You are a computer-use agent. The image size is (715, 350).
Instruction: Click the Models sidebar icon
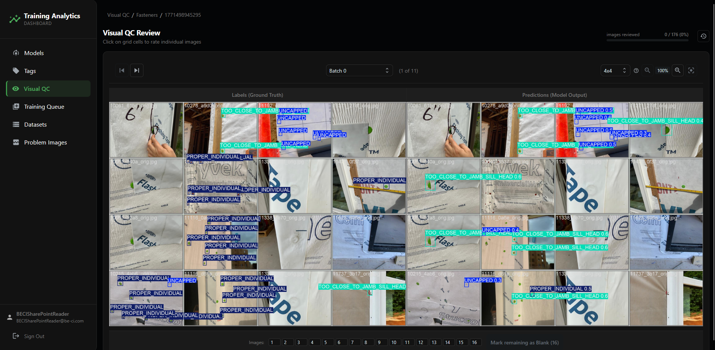[x=16, y=53]
